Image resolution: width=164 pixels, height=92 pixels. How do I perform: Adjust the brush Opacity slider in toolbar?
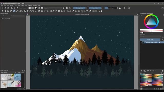pos(79,8)
